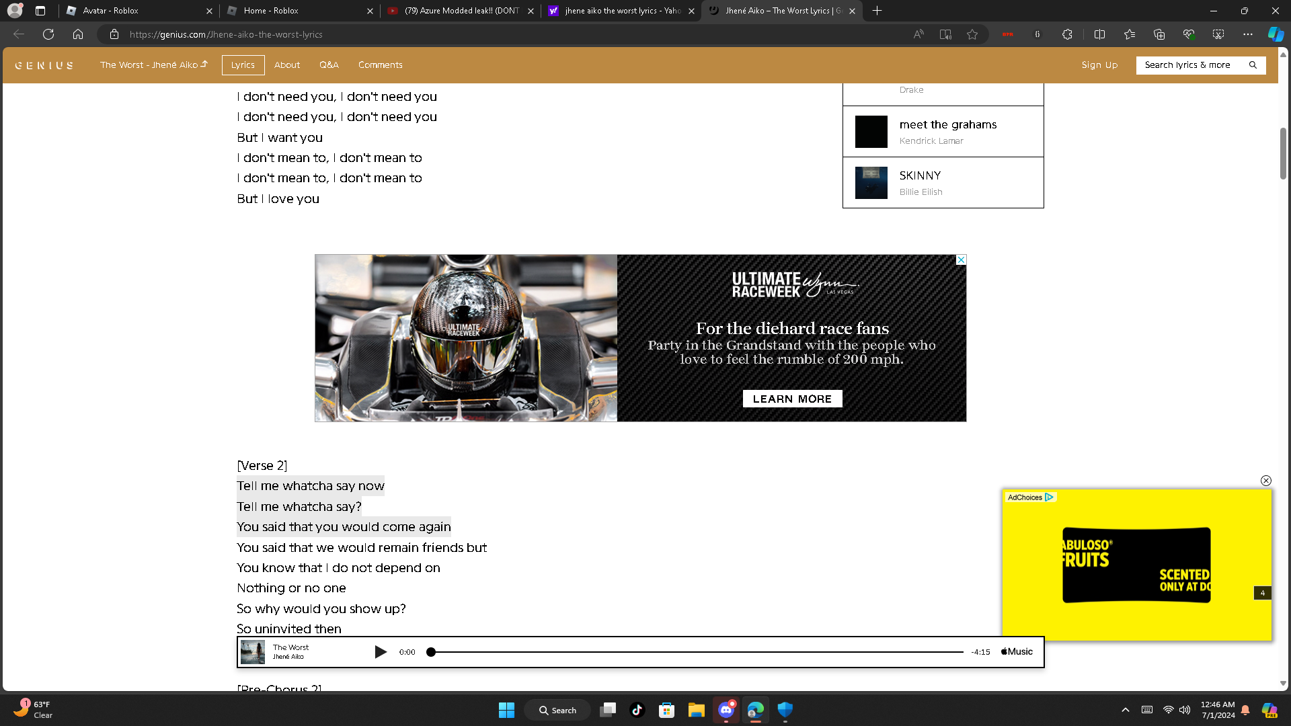This screenshot has width=1291, height=726.
Task: Click the Genius search magnifier icon
Action: 1253,65
